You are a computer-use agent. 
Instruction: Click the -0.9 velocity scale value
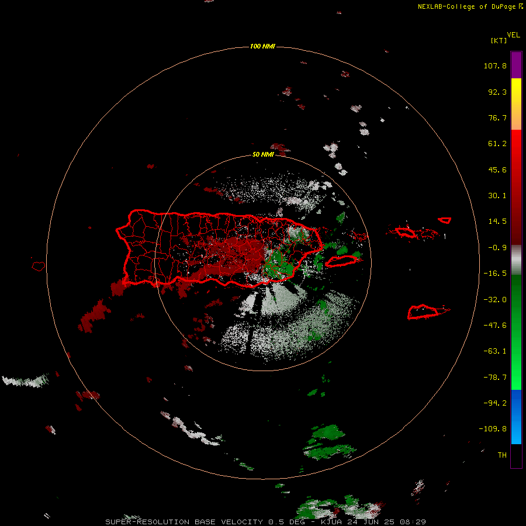[497, 248]
